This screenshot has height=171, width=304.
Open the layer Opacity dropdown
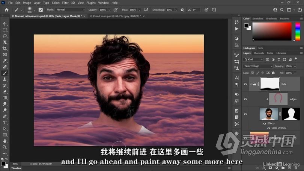click(x=295, y=67)
